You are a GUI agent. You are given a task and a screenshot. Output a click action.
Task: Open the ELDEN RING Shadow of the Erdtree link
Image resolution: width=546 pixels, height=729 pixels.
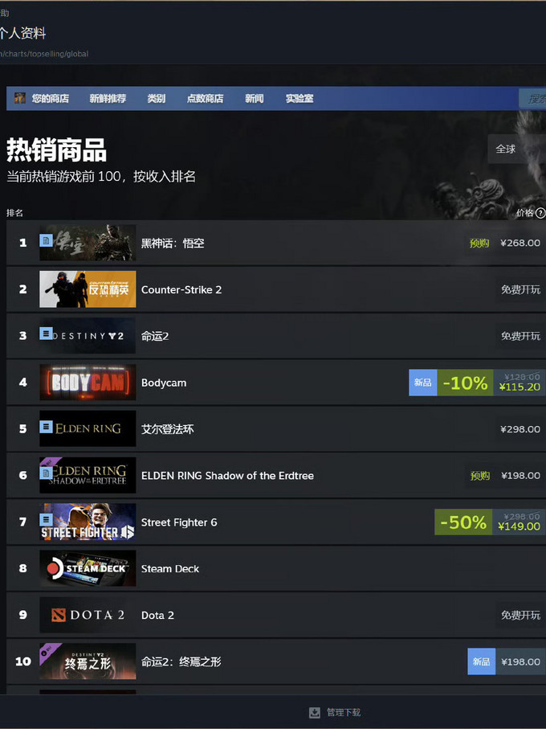[x=227, y=476]
